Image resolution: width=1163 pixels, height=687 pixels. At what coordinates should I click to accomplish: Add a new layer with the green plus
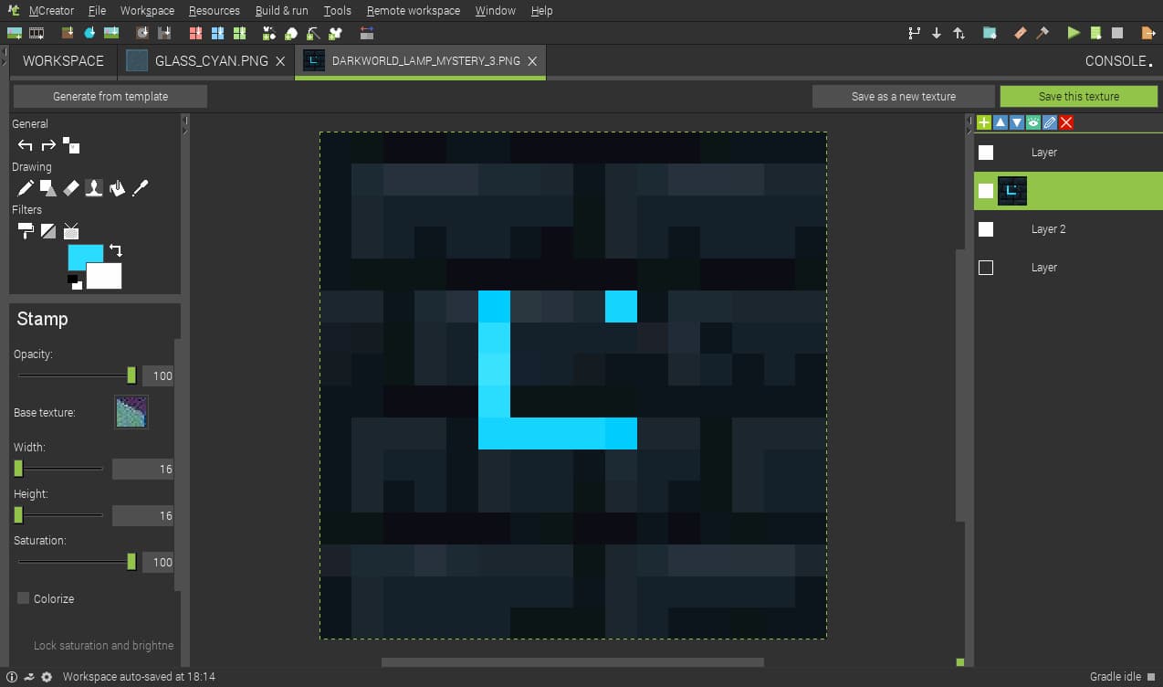pyautogui.click(x=984, y=122)
